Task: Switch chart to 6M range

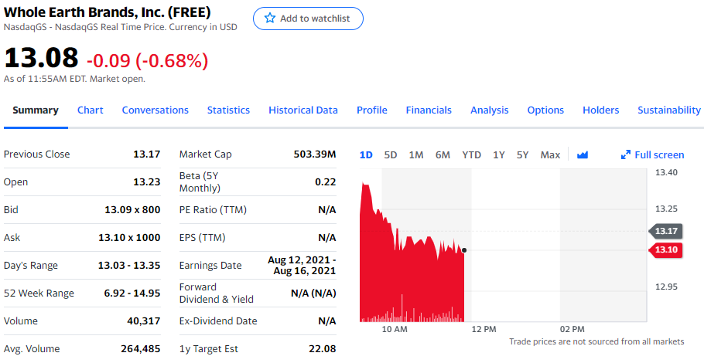Action: [443, 155]
